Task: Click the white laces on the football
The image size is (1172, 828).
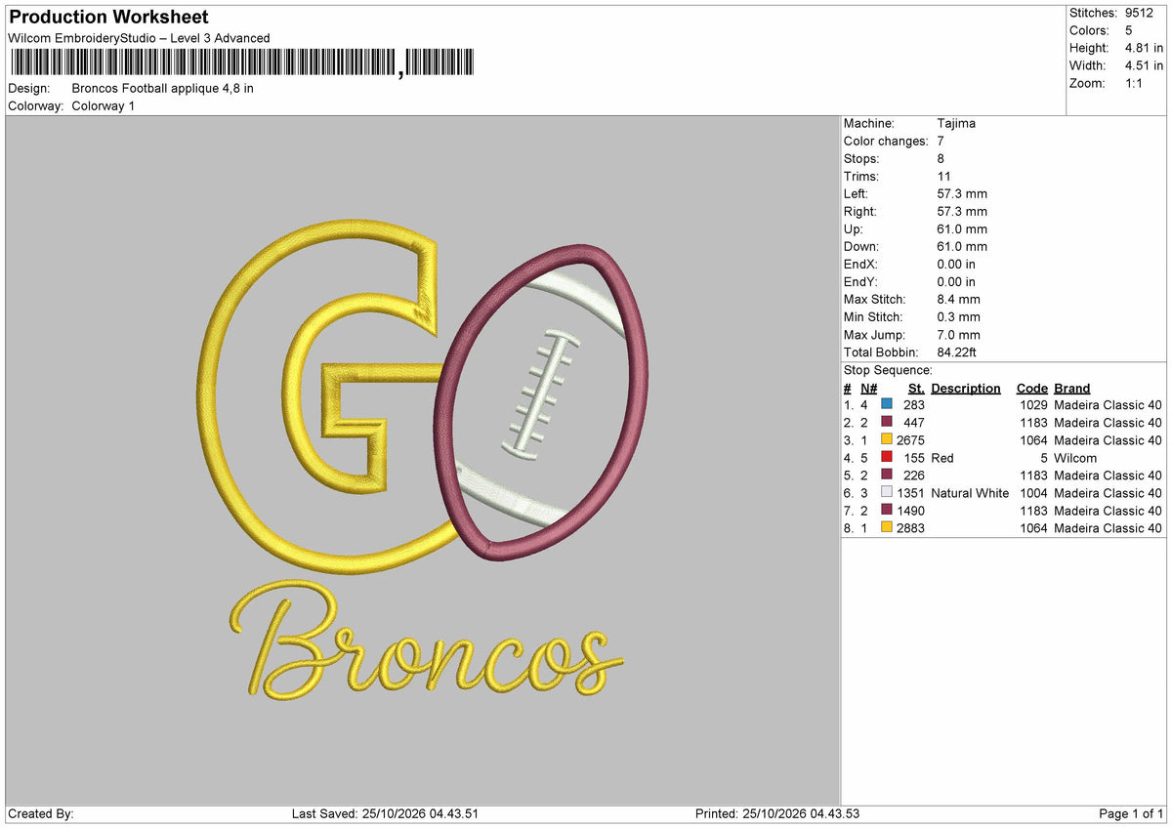Action: (x=540, y=394)
